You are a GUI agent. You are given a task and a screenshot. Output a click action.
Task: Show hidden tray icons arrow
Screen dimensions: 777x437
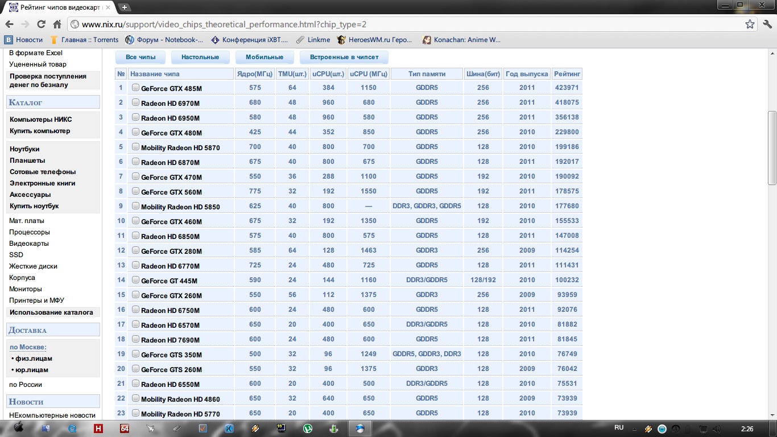click(635, 428)
